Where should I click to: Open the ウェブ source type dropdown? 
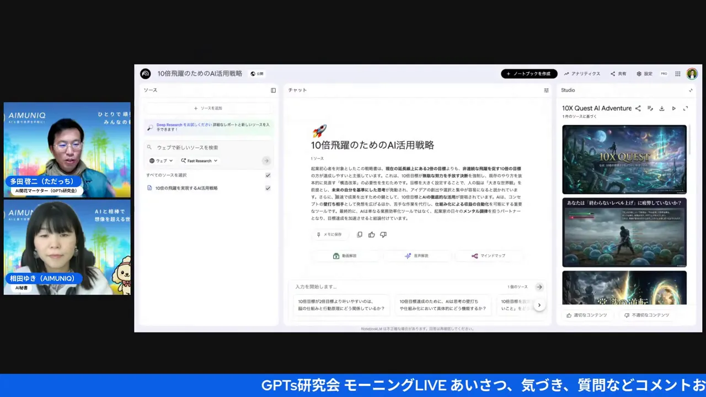[161, 160]
